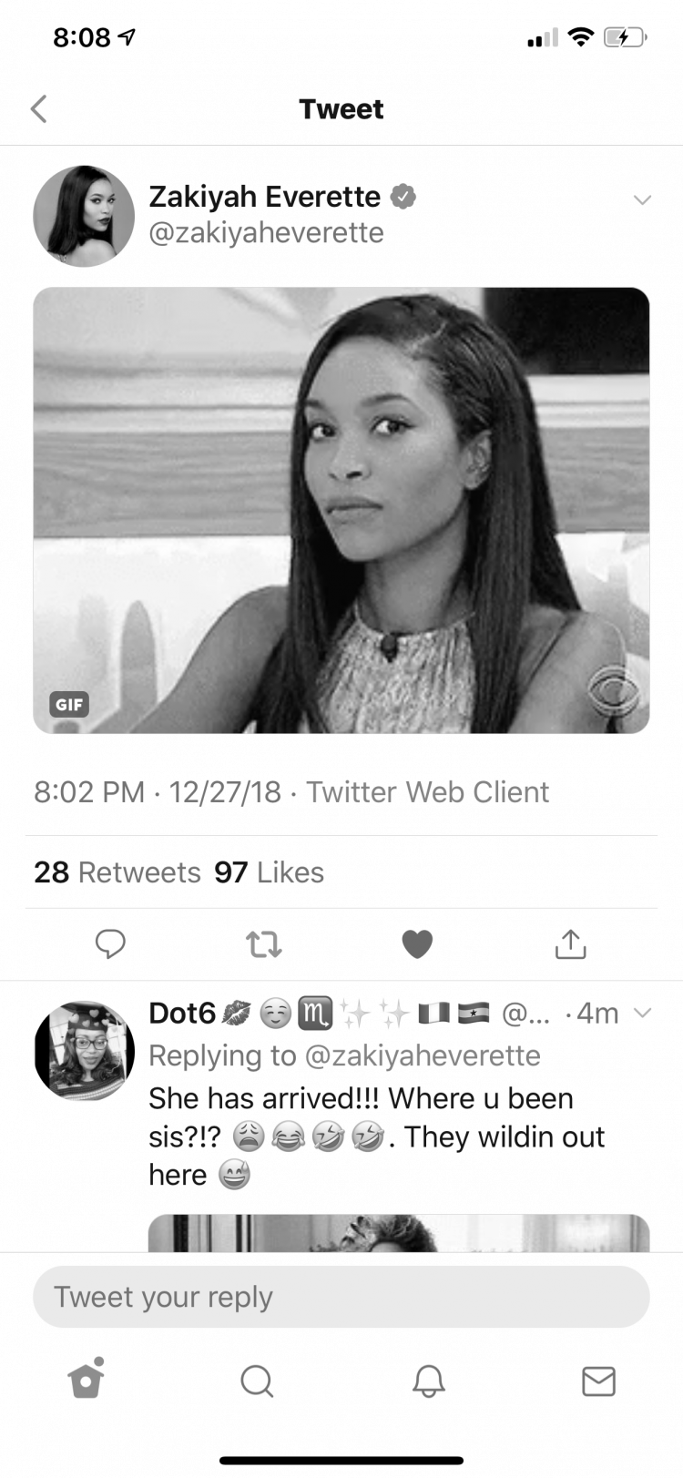The height and width of the screenshot is (1478, 683).
Task: Go back using the left arrow
Action: (38, 109)
